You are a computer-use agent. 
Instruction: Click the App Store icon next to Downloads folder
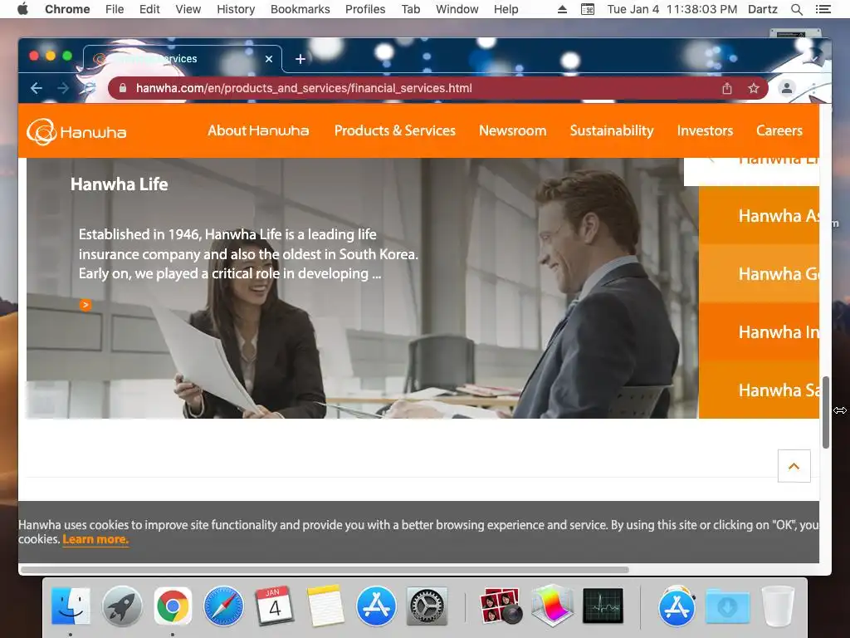tap(677, 606)
